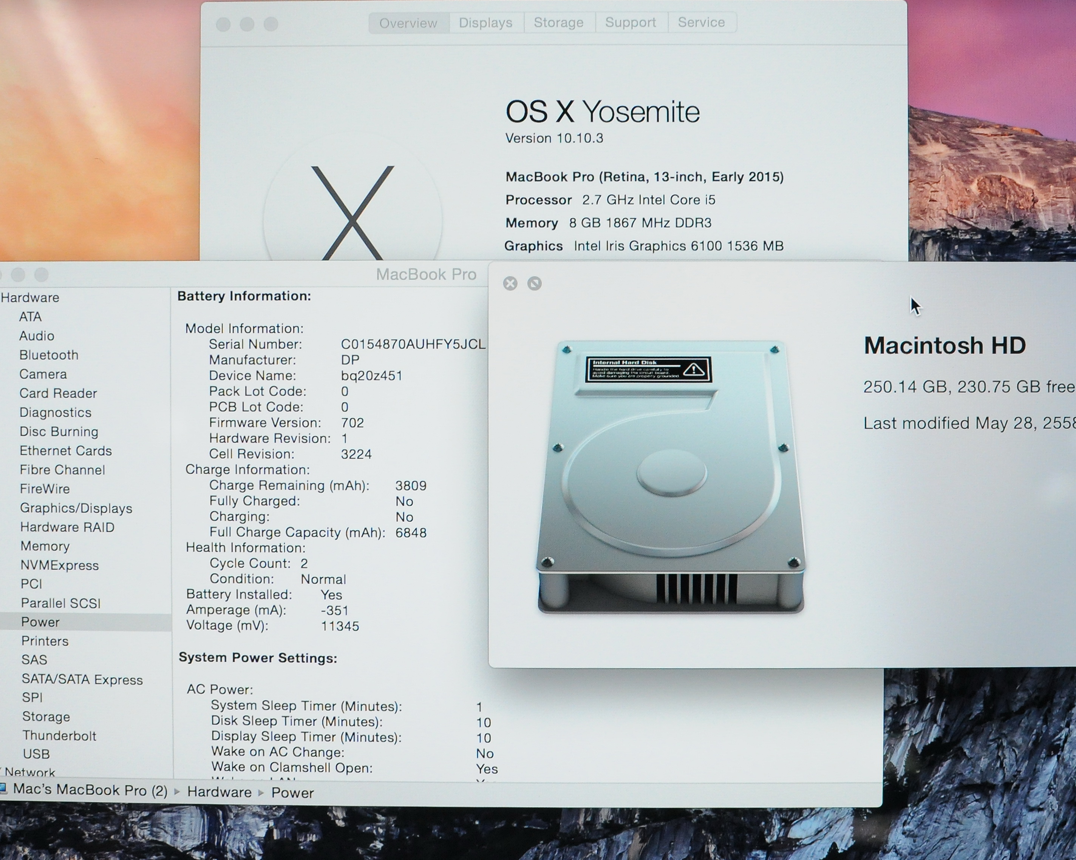The height and width of the screenshot is (860, 1076).
Task: Click the warning label on disk image
Action: 648,369
